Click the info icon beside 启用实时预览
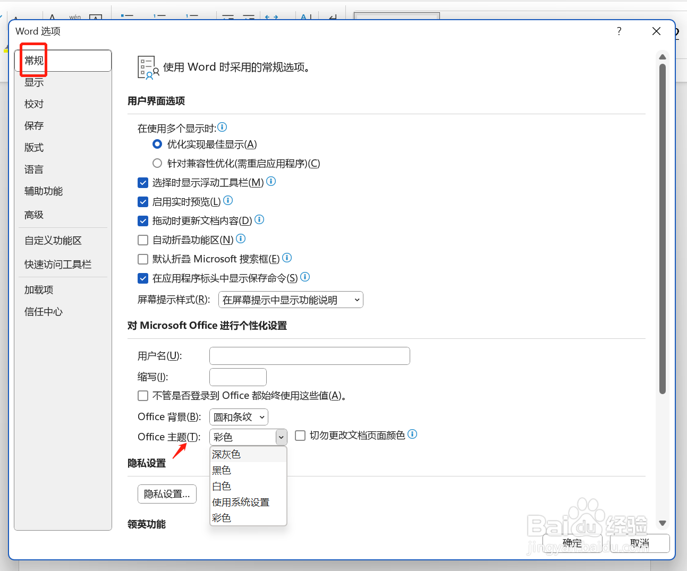Viewport: 687px width, 571px height. coord(227,200)
